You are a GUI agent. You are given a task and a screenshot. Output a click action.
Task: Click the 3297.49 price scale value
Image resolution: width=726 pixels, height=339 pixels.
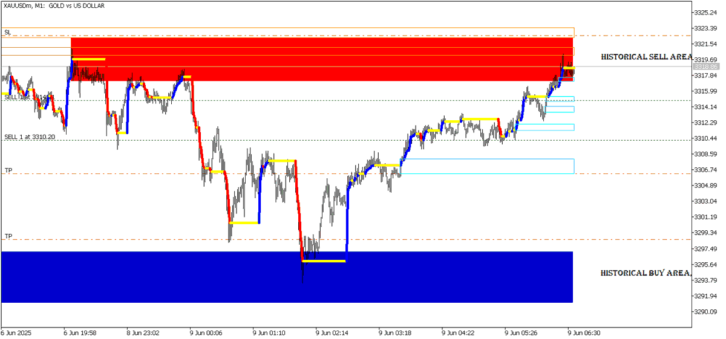(705, 249)
